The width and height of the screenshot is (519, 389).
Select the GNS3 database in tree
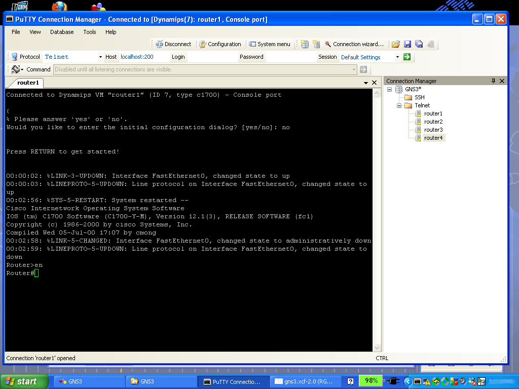(x=413, y=89)
